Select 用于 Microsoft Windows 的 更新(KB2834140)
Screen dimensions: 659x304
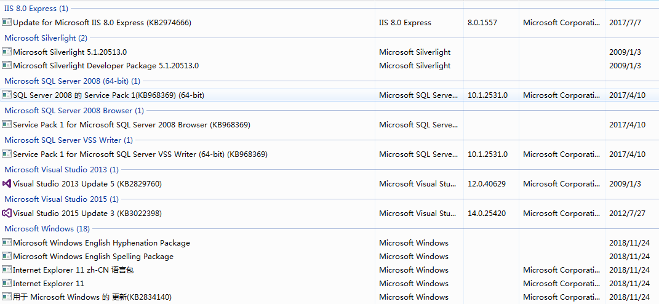click(x=92, y=297)
